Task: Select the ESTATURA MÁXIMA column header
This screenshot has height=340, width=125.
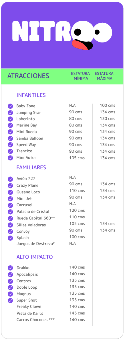Action: 104,76
